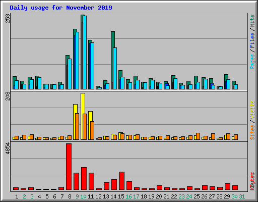Click day 27 on the x-axis
This screenshot has width=258, height=202.
coord(212,196)
